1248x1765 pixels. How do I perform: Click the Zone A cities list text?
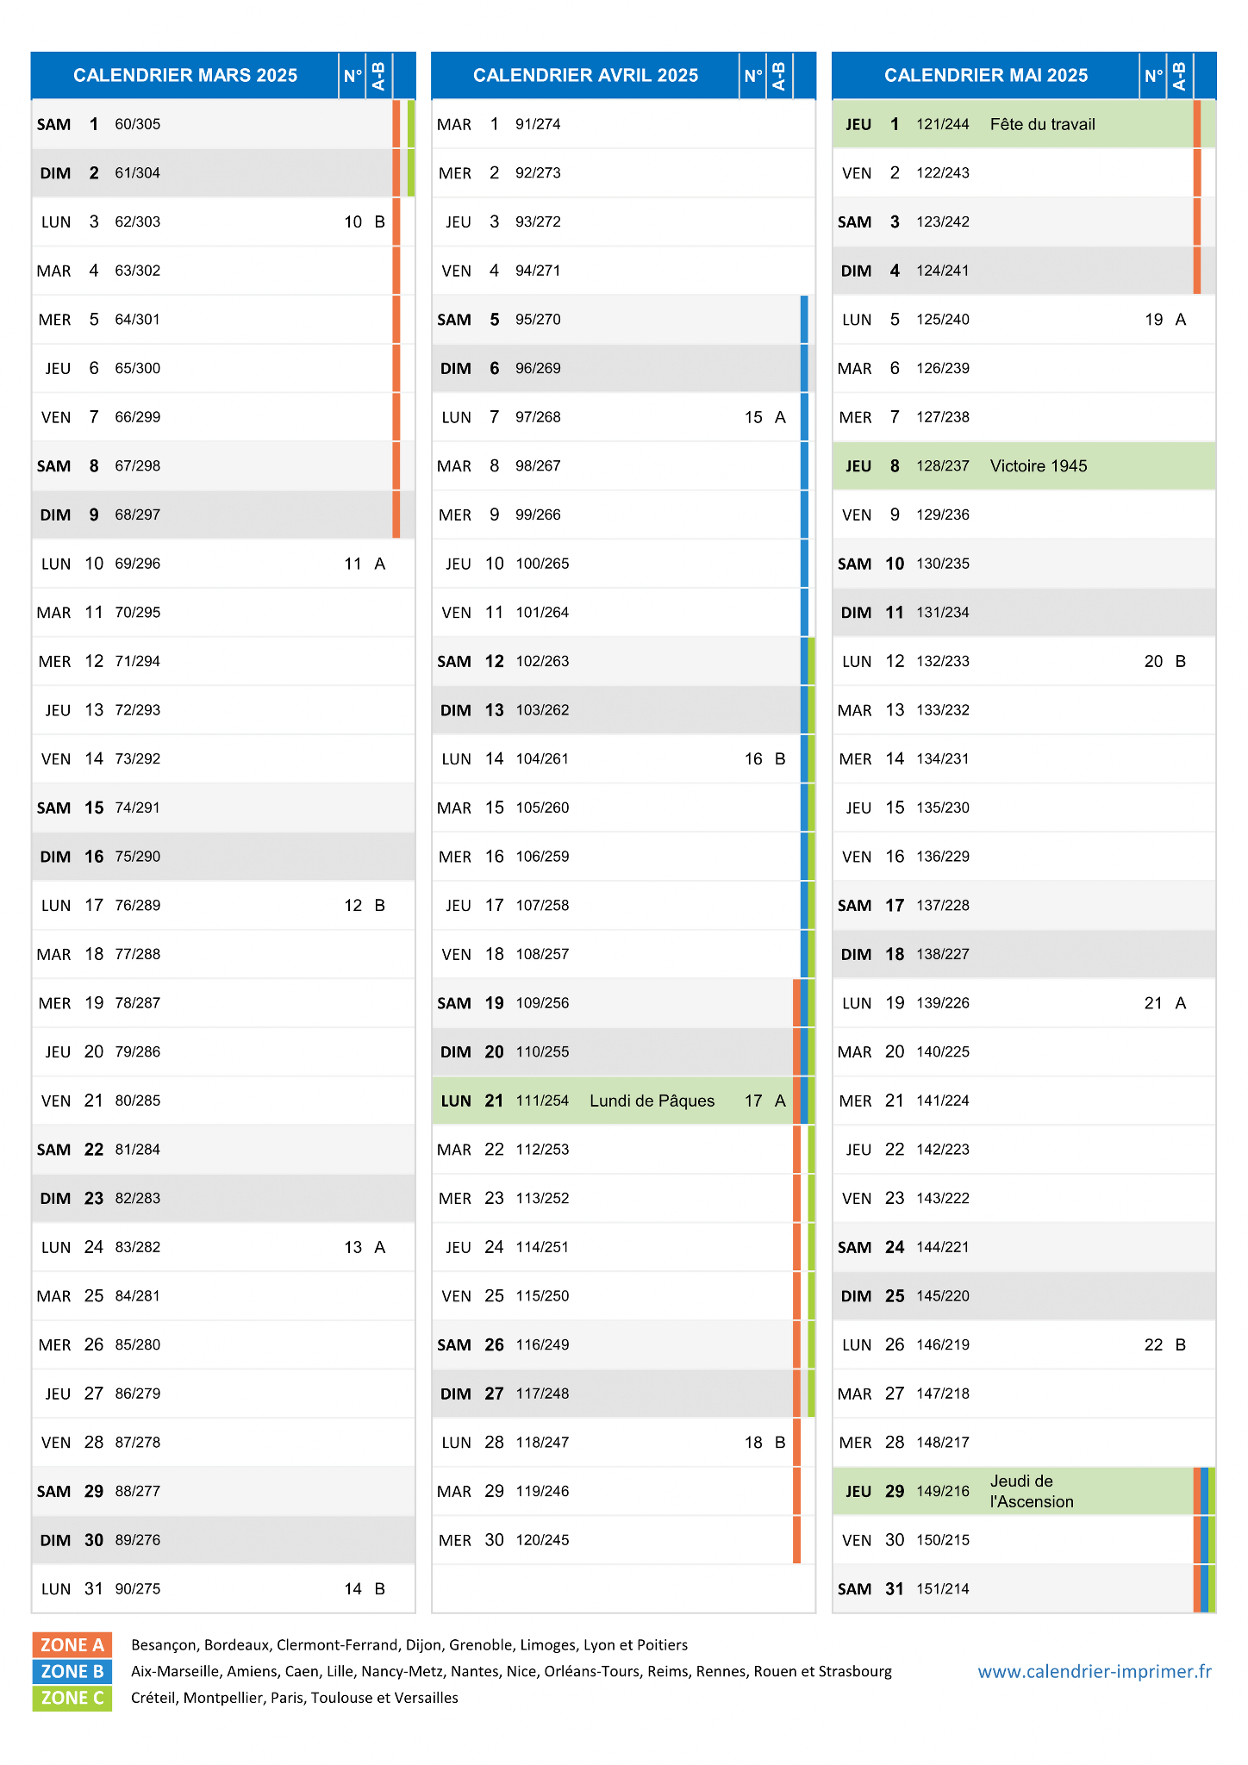[409, 1645]
